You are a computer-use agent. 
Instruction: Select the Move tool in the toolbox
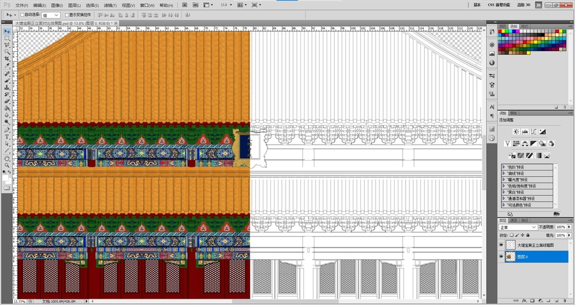point(7,31)
